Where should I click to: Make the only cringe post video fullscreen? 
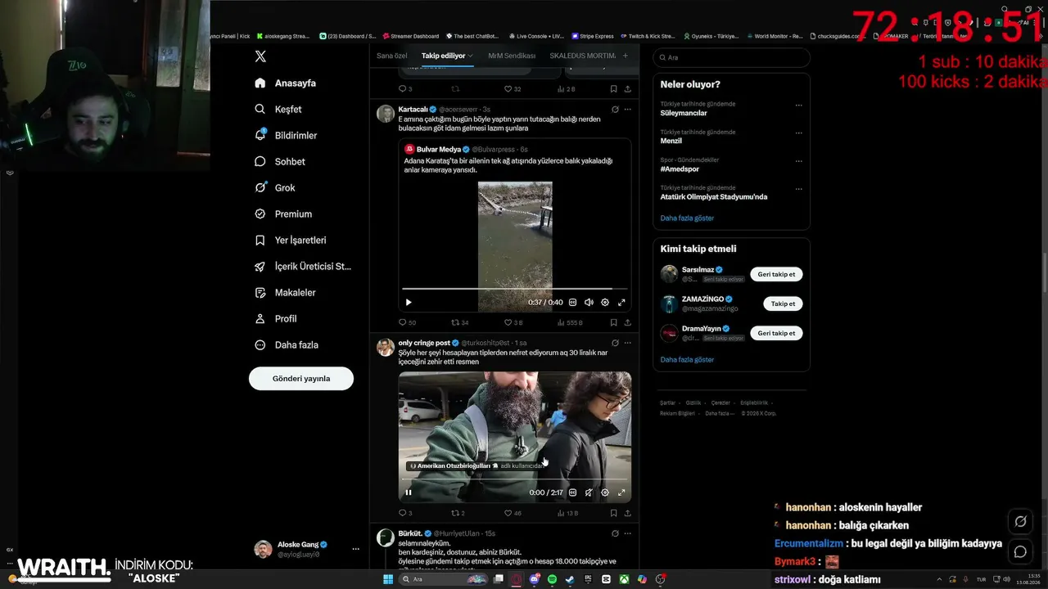621,492
